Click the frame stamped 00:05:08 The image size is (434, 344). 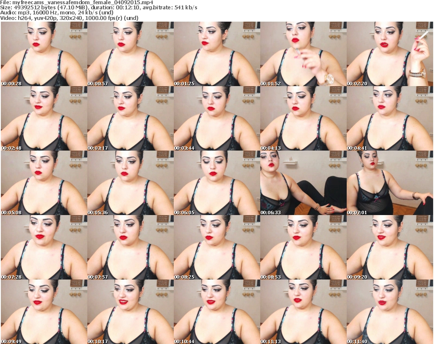coord(44,183)
